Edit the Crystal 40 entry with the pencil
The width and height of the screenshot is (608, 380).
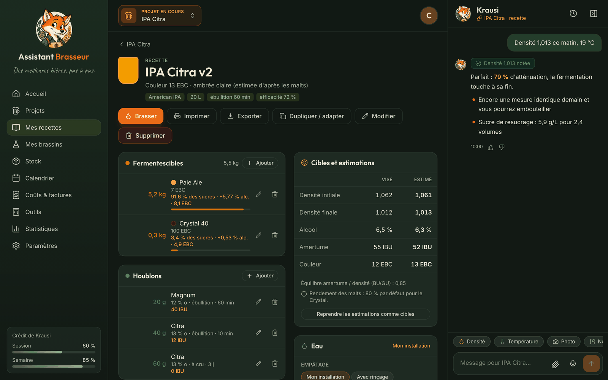point(258,235)
